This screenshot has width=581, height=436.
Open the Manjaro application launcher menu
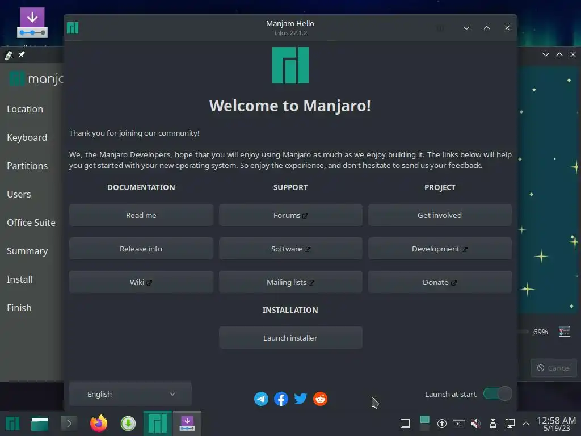click(12, 424)
